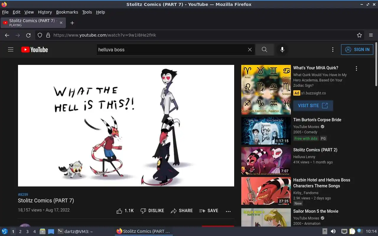The image size is (378, 236).
Task: Open more actions ellipsis below the video
Action: tap(228, 211)
